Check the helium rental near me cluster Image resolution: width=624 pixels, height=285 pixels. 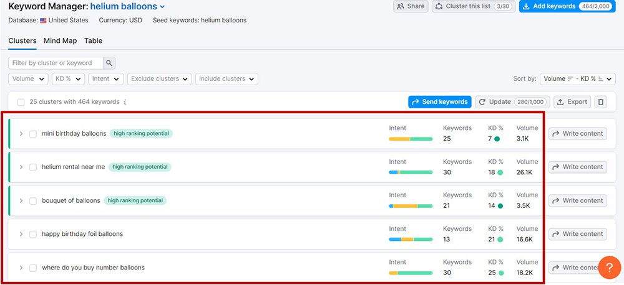click(33, 167)
